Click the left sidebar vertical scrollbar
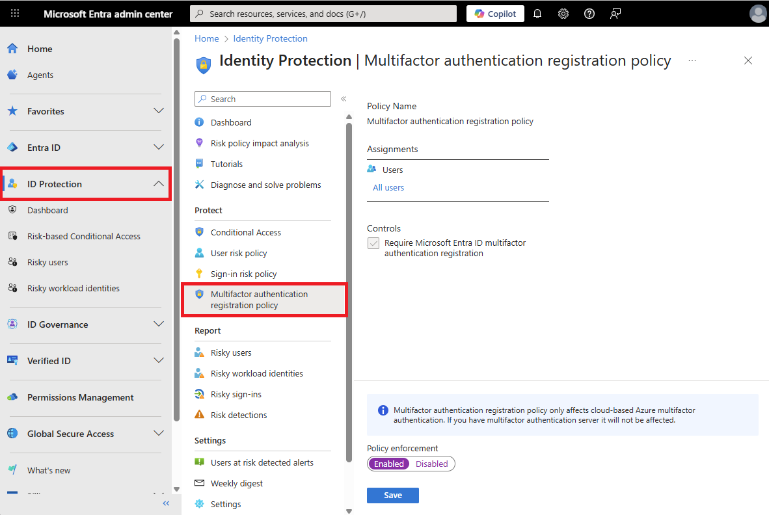The image size is (769, 515). [176, 229]
